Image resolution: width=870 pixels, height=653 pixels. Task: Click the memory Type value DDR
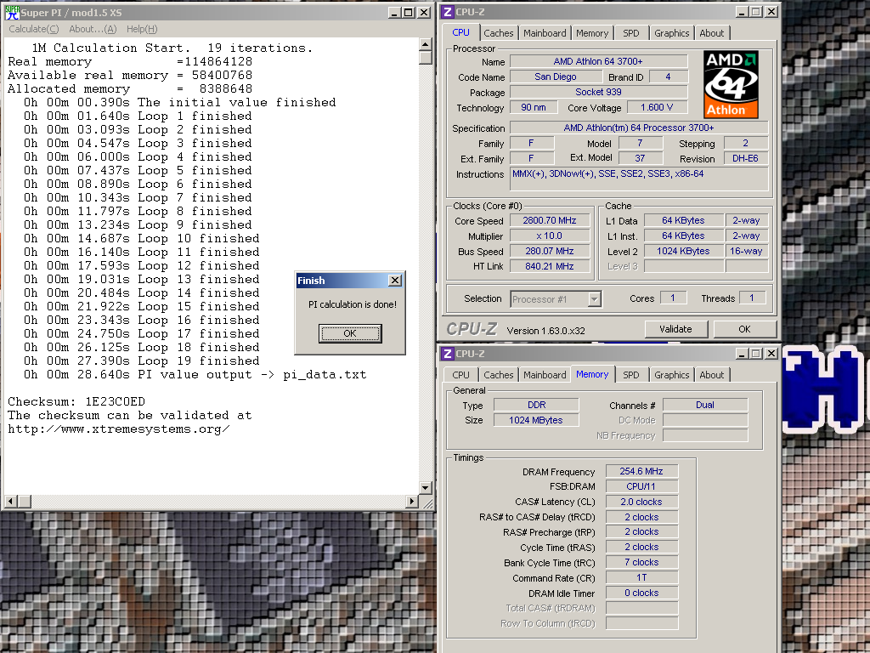click(537, 405)
